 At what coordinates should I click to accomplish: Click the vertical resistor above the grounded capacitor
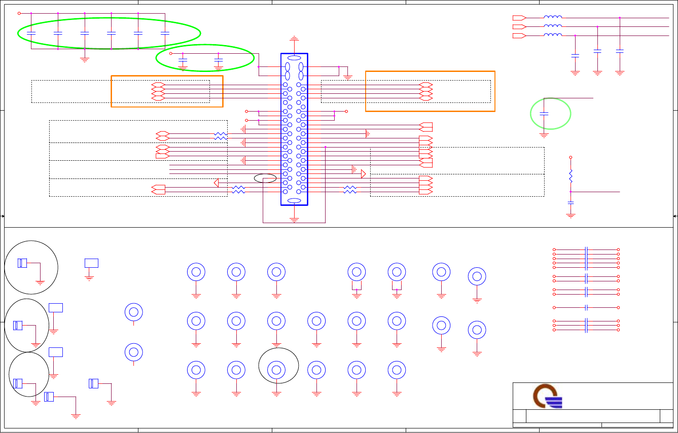[571, 176]
